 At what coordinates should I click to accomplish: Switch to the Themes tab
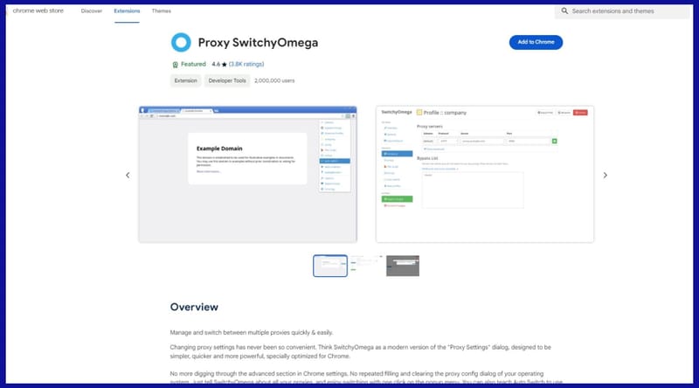161,11
